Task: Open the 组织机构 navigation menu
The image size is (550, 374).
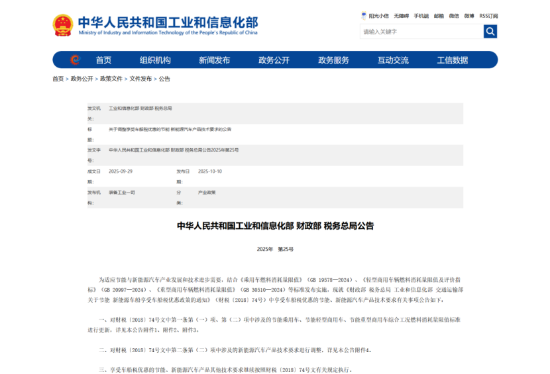Action: click(155, 60)
